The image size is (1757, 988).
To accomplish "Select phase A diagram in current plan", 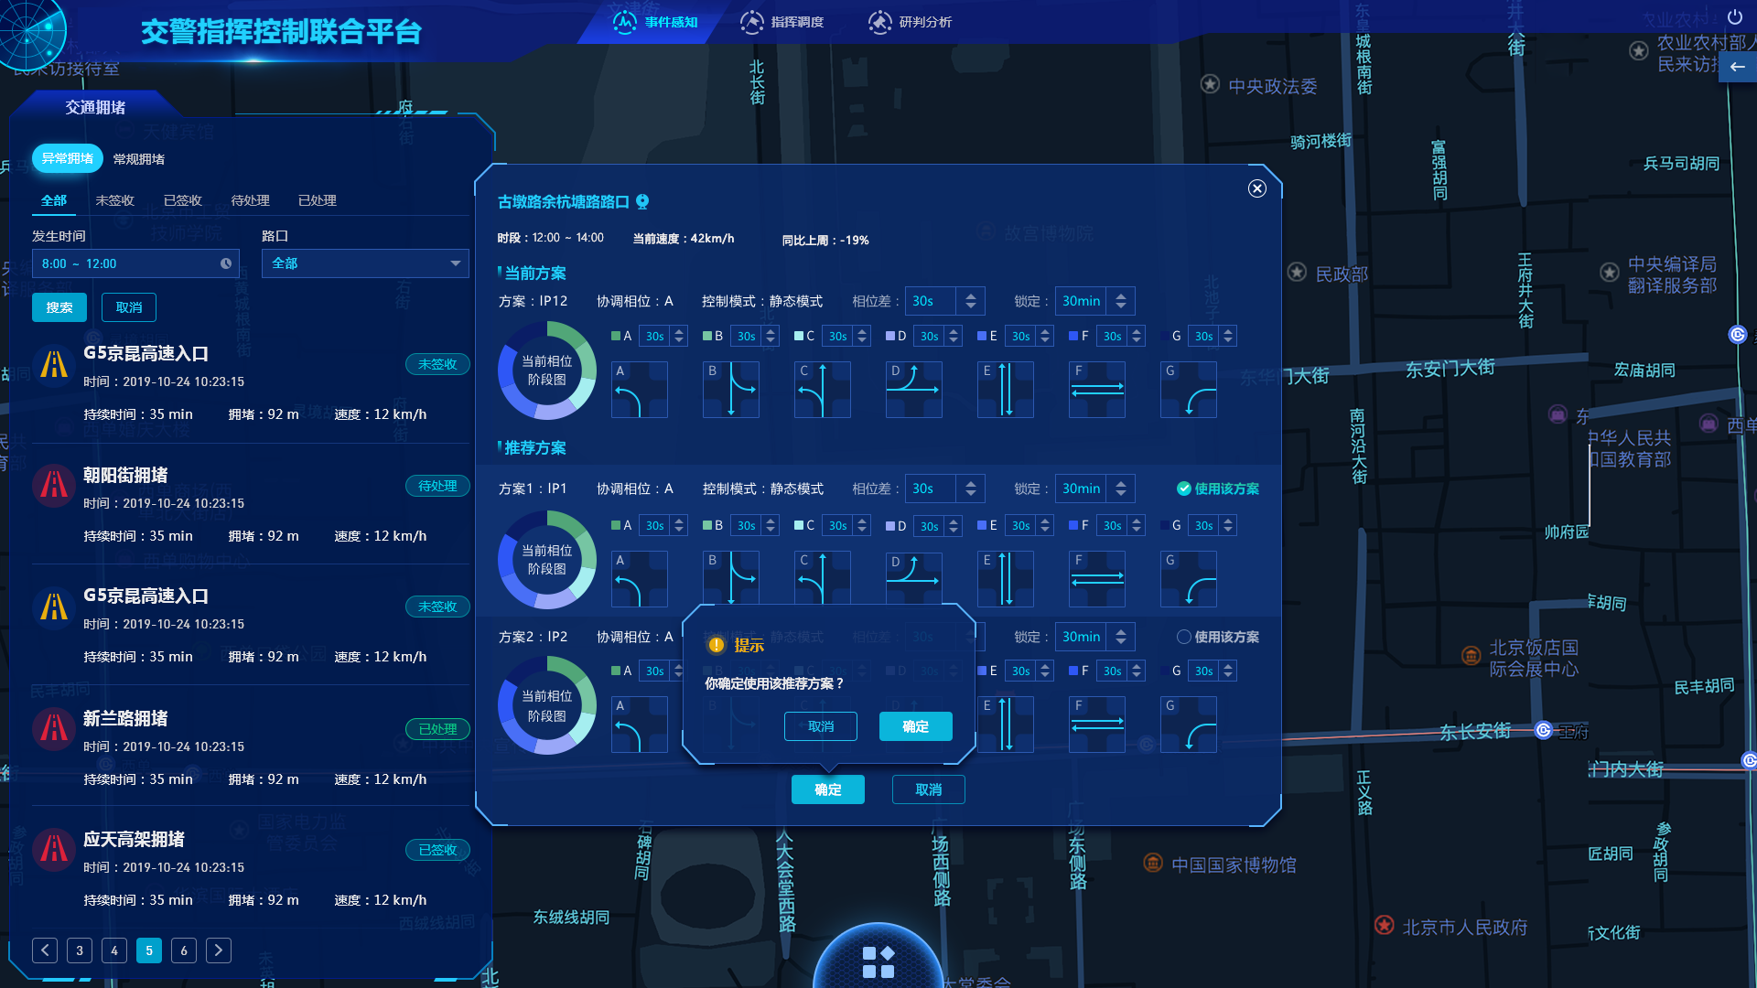I will point(640,390).
